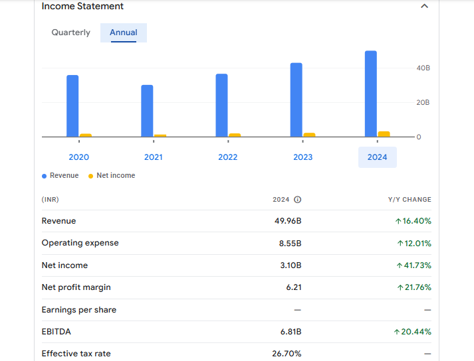
Task: Click the 12.01% operating expense change
Action: click(414, 244)
